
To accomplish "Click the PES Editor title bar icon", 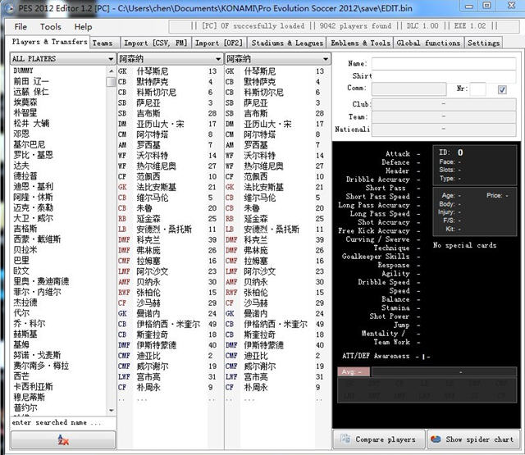I will click(x=9, y=8).
